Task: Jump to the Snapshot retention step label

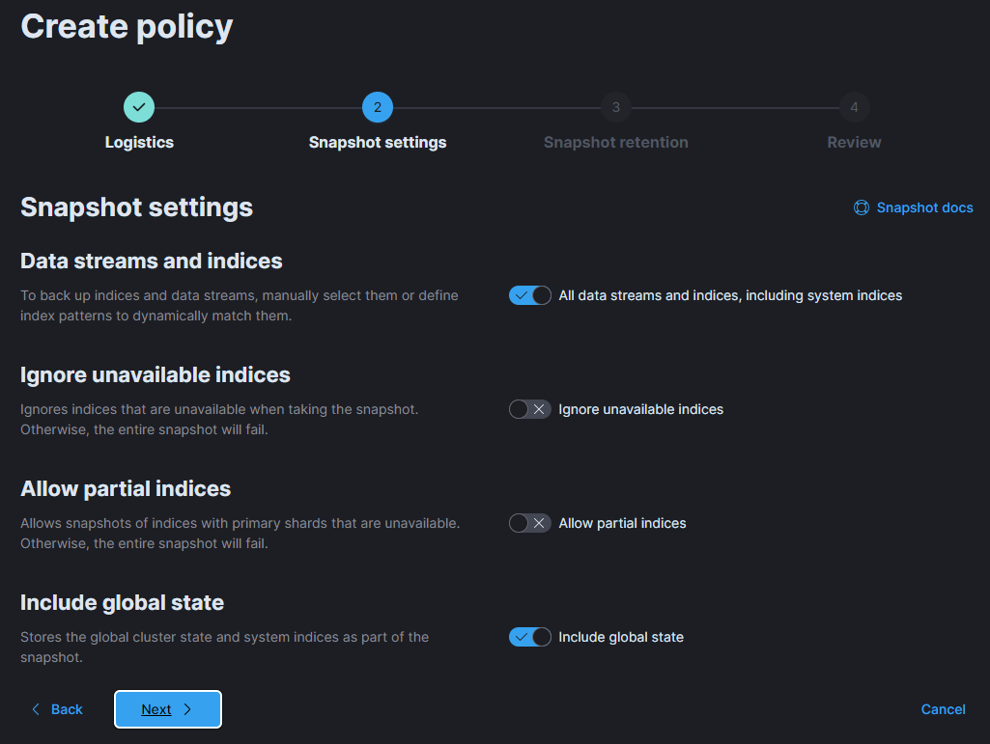Action: 615,143
